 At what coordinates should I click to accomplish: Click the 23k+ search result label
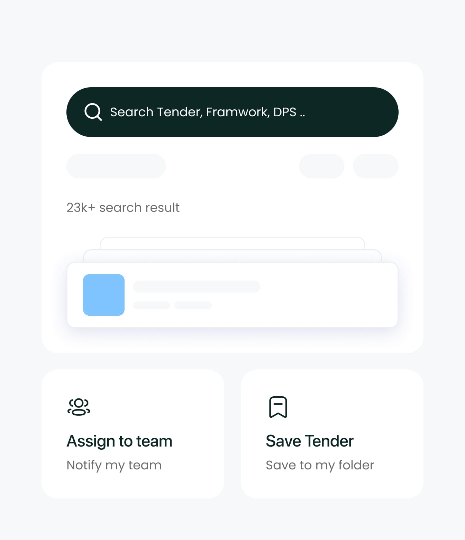[123, 208]
